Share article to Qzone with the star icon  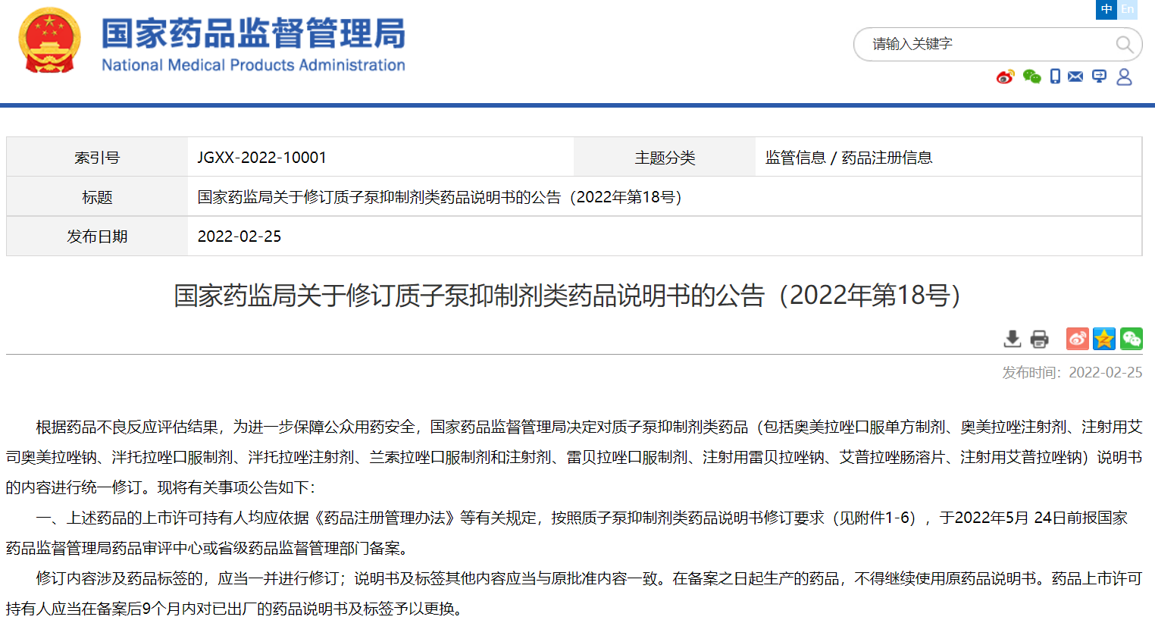click(1104, 339)
